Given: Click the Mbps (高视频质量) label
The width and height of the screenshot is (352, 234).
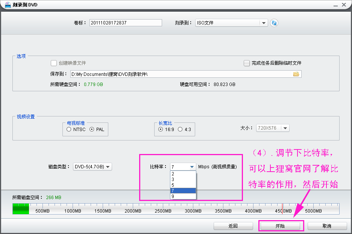Looking at the screenshot, I should pos(217,167).
